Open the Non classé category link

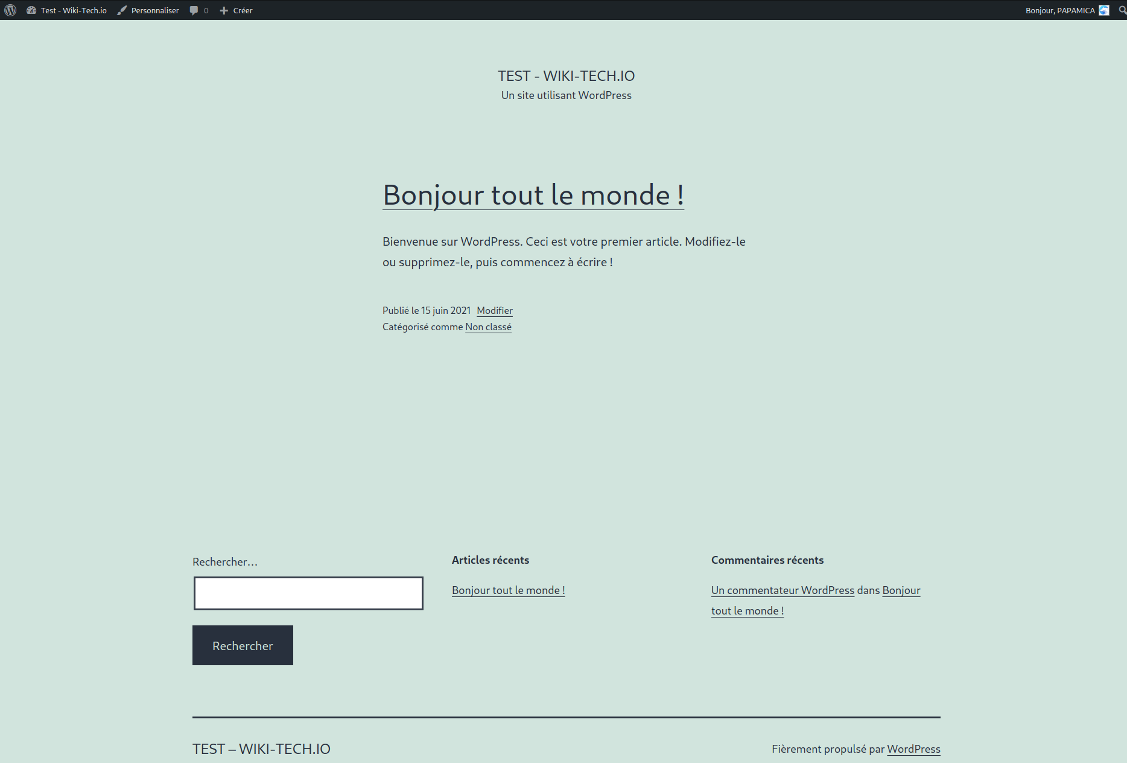tap(488, 327)
